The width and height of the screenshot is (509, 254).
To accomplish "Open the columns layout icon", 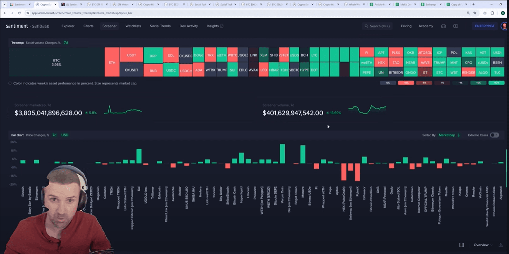I will point(462,245).
